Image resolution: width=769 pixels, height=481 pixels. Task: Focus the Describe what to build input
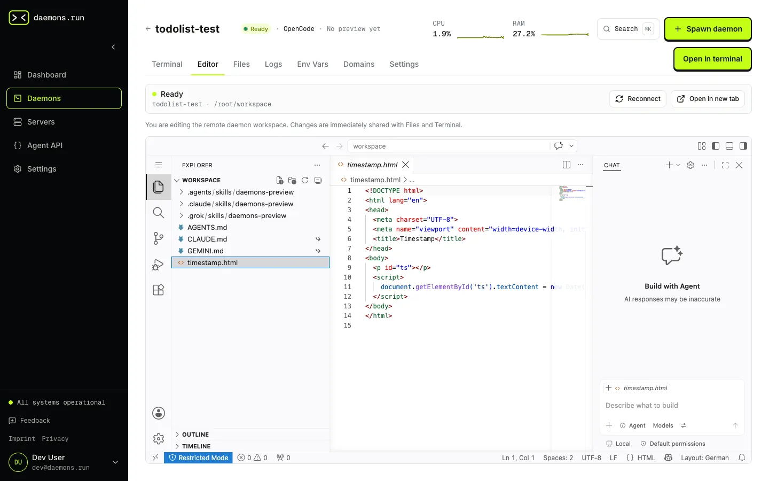coord(672,406)
